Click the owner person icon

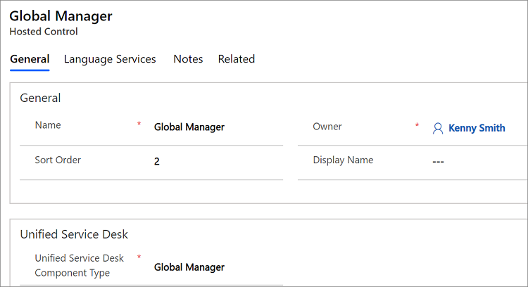point(438,128)
